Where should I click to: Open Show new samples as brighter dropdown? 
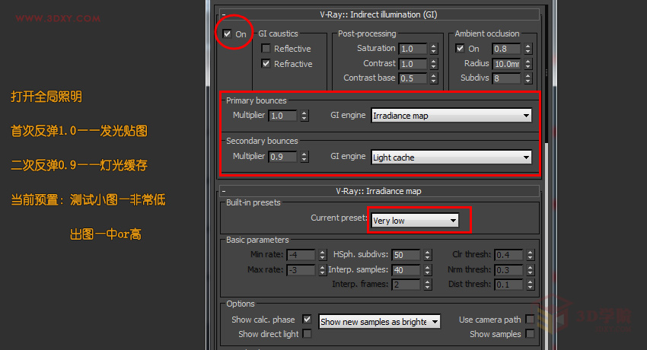pyautogui.click(x=379, y=322)
